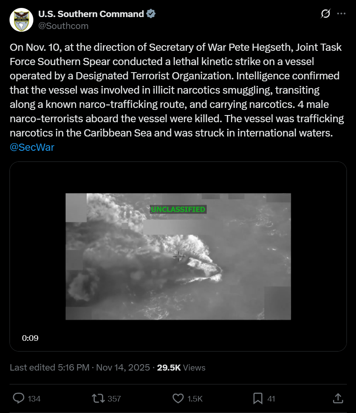Click the 134 reply count
The image size is (356, 413).
point(34,398)
